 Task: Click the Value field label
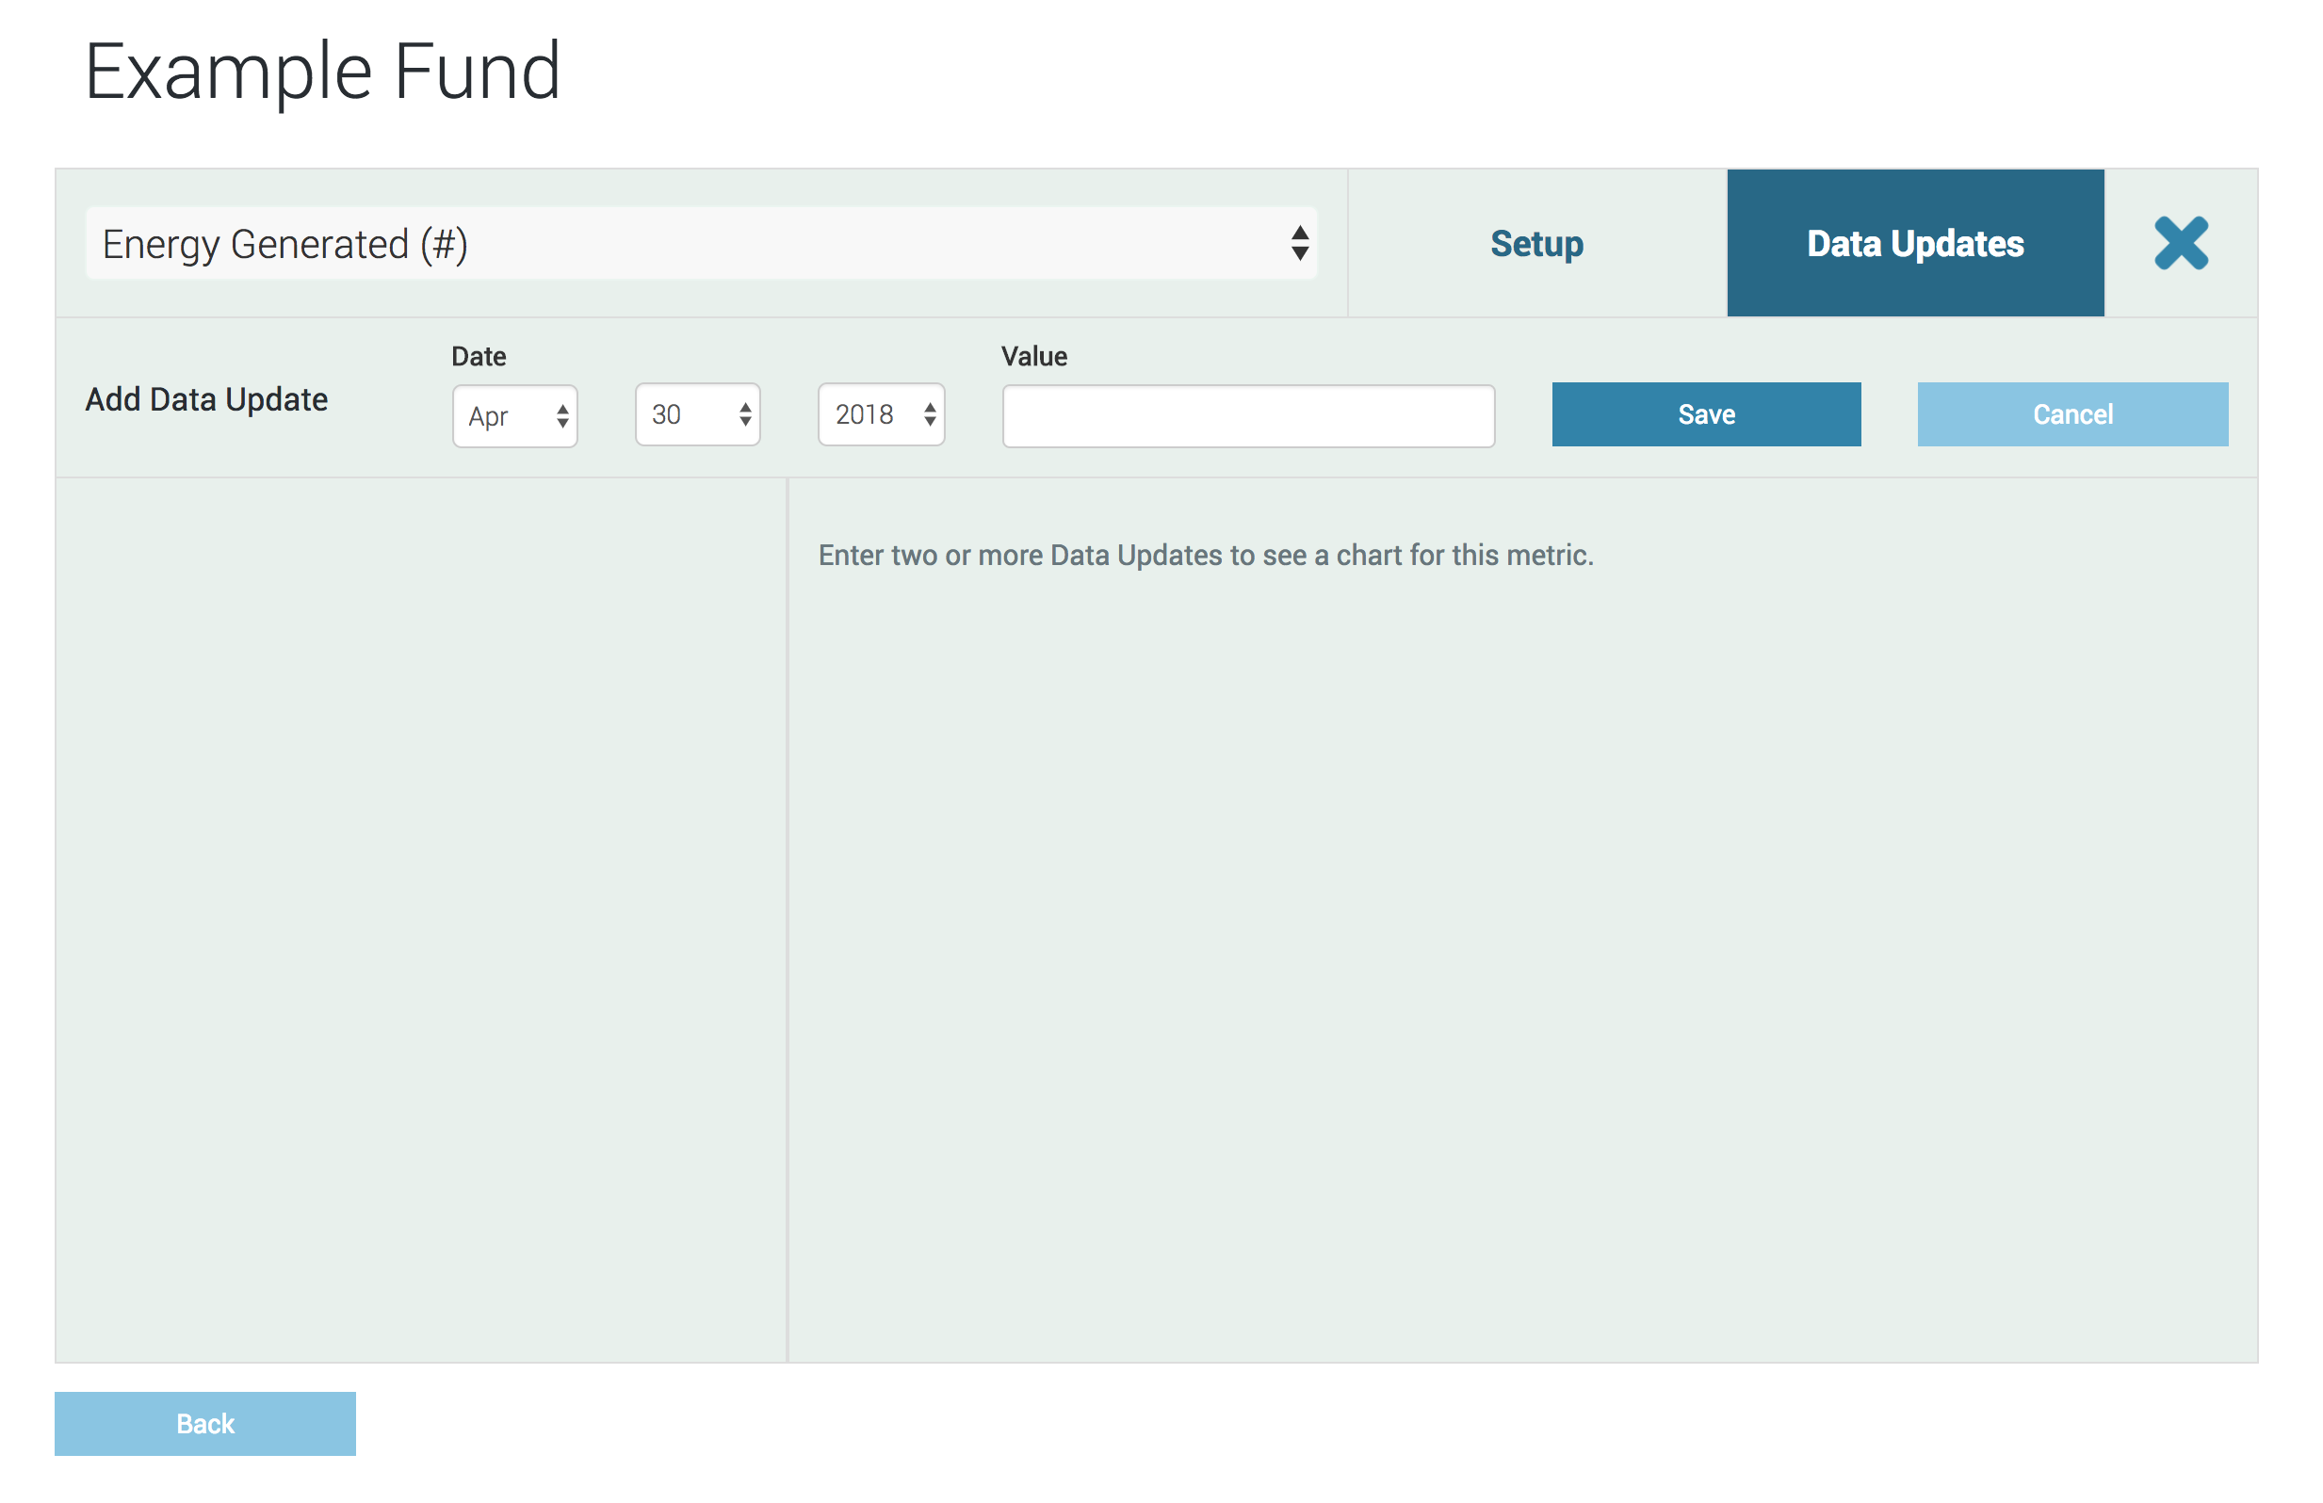(1033, 356)
